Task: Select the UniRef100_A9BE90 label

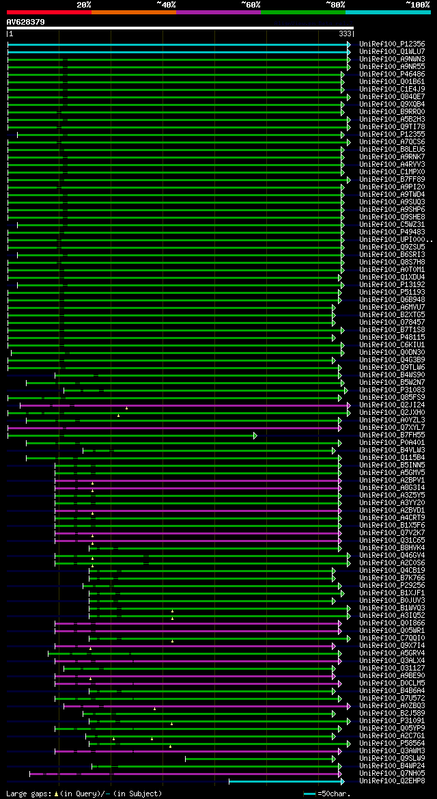Action: click(x=392, y=676)
